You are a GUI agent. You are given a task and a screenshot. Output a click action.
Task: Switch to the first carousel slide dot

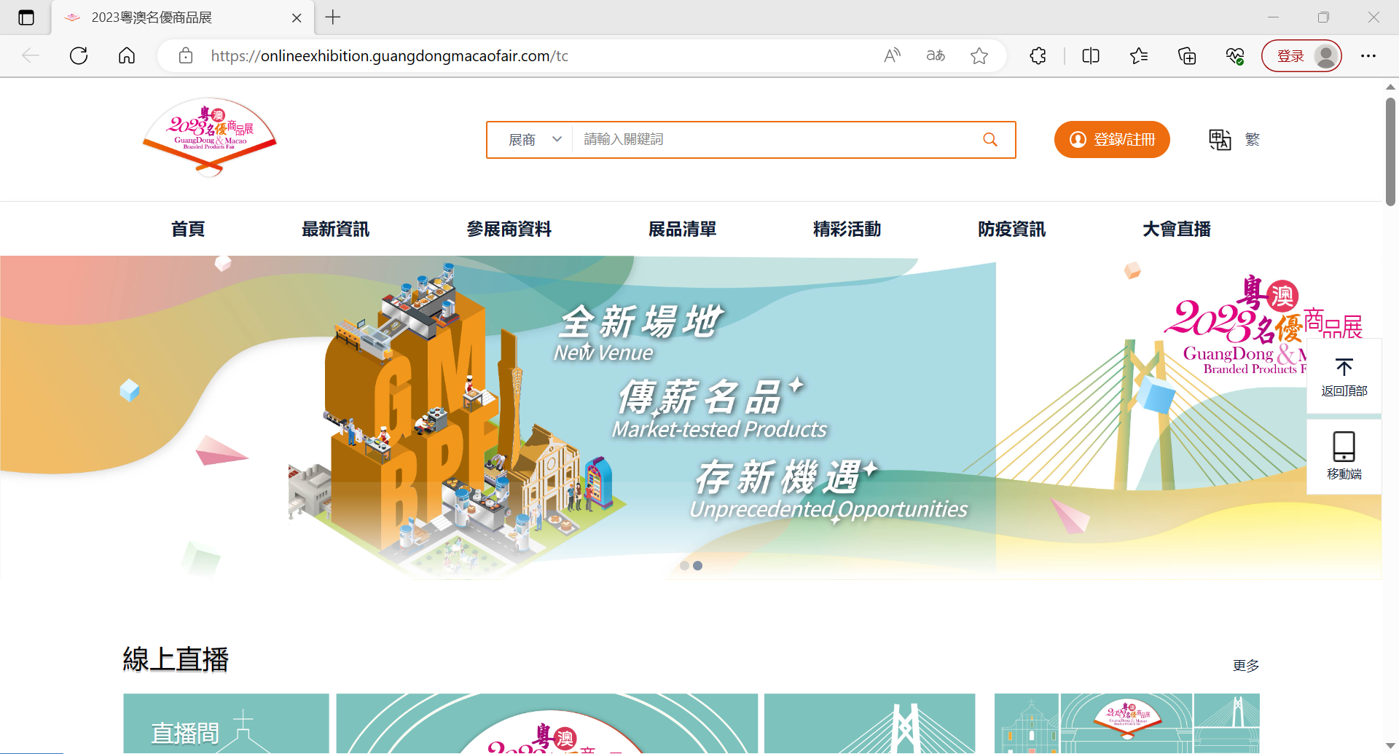click(x=684, y=566)
